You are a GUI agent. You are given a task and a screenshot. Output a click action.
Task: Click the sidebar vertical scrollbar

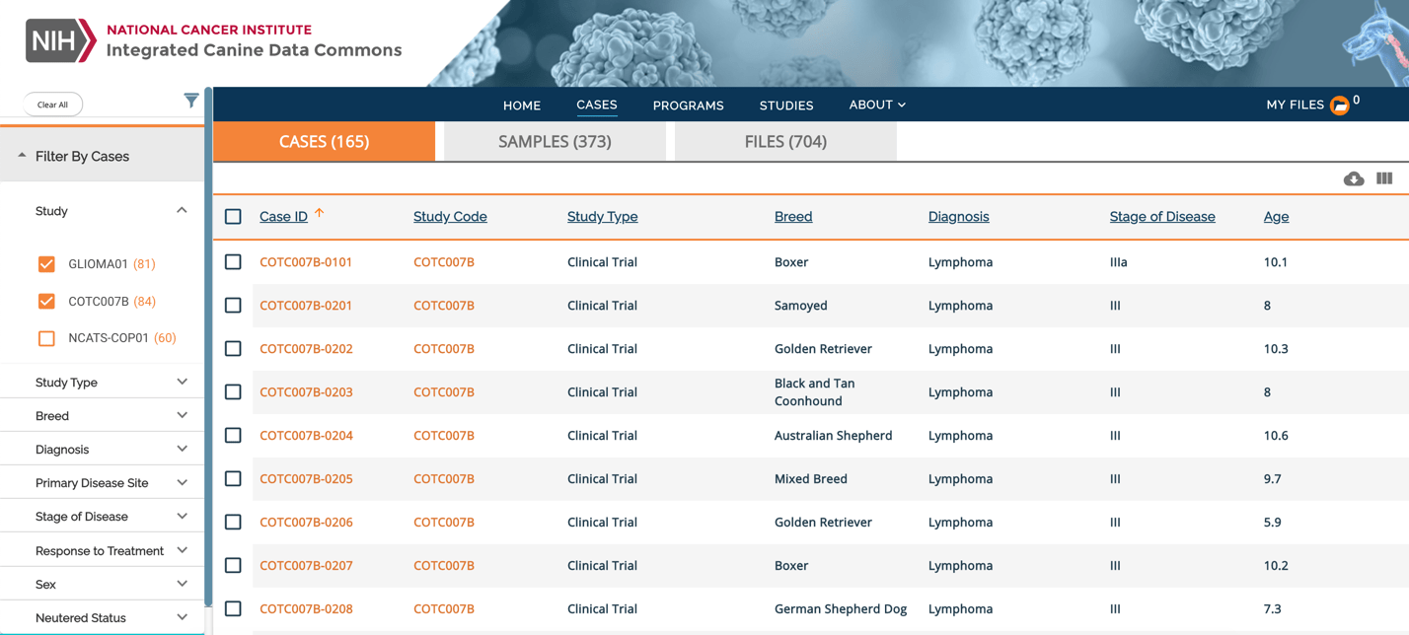click(208, 345)
